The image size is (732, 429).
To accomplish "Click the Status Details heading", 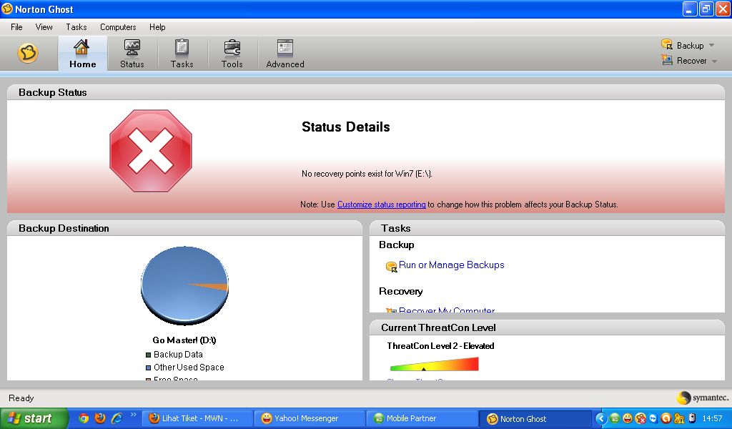I will (x=345, y=127).
